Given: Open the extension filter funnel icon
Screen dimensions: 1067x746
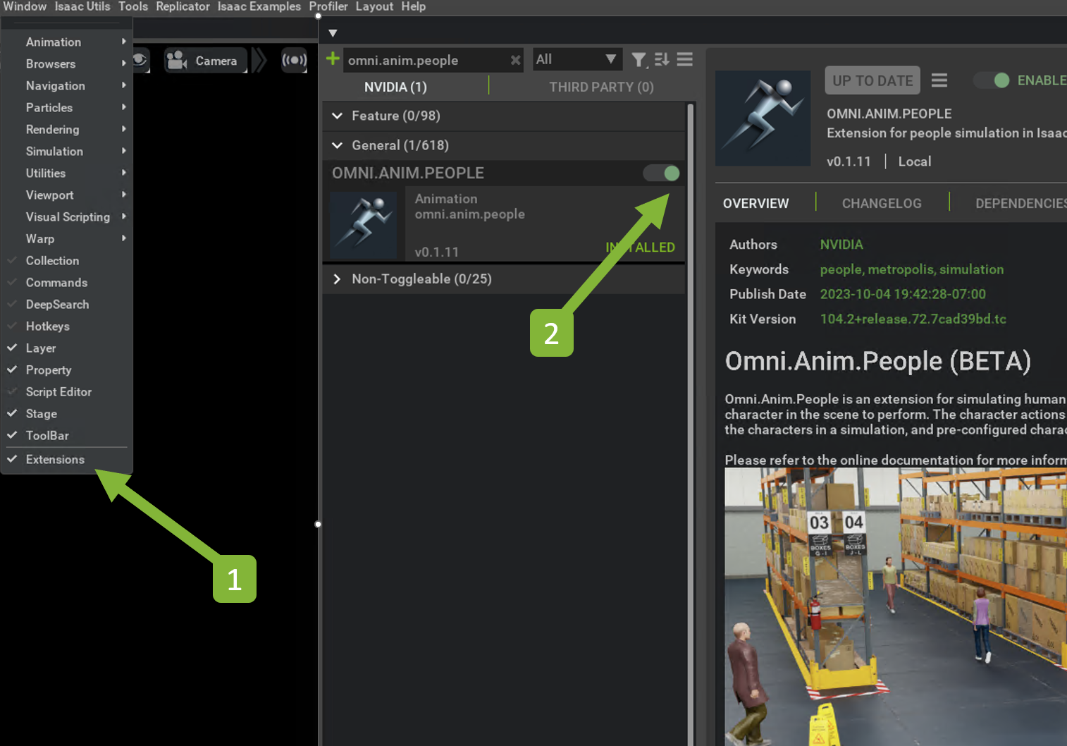Looking at the screenshot, I should [x=639, y=60].
